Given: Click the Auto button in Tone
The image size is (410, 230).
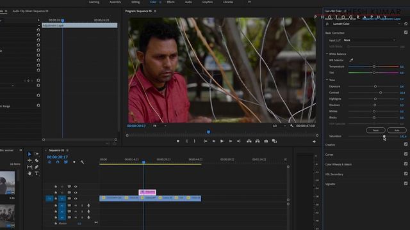Looking at the screenshot, I should (397, 130).
